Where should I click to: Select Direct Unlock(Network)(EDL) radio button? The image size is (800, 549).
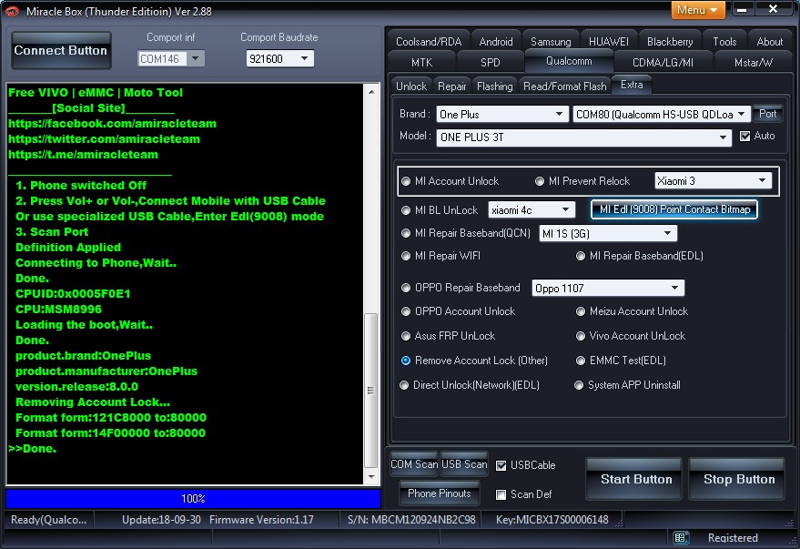pos(404,385)
